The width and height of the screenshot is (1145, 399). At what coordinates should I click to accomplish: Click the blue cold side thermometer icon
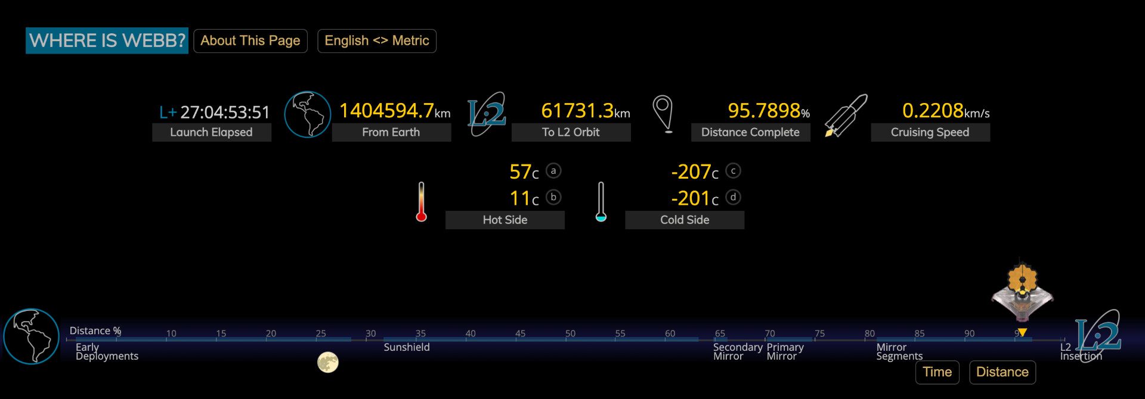pos(601,202)
